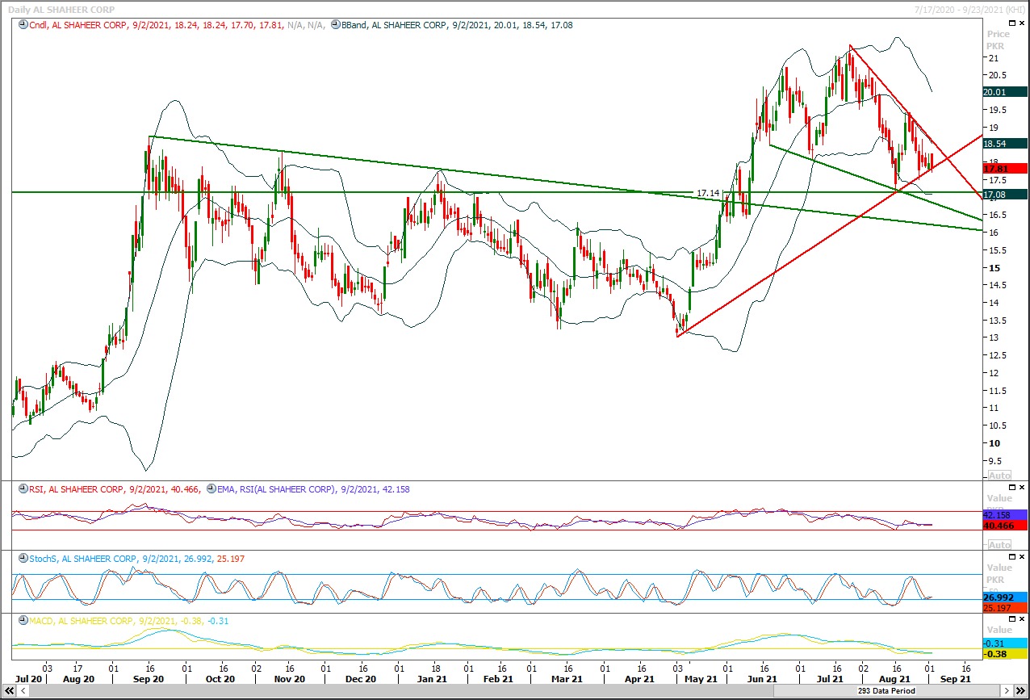Jump to chart start with double-left arrow
The height and width of the screenshot is (700, 1030).
tap(10, 692)
